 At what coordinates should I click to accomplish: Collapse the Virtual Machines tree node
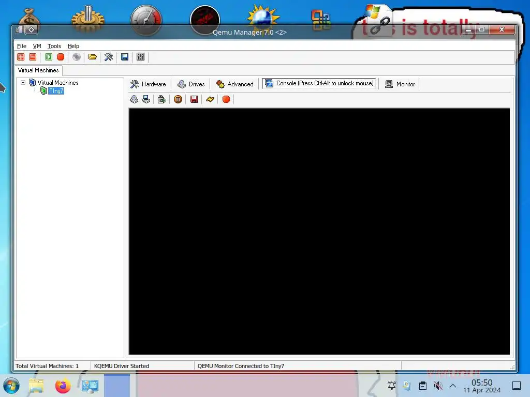click(x=23, y=82)
